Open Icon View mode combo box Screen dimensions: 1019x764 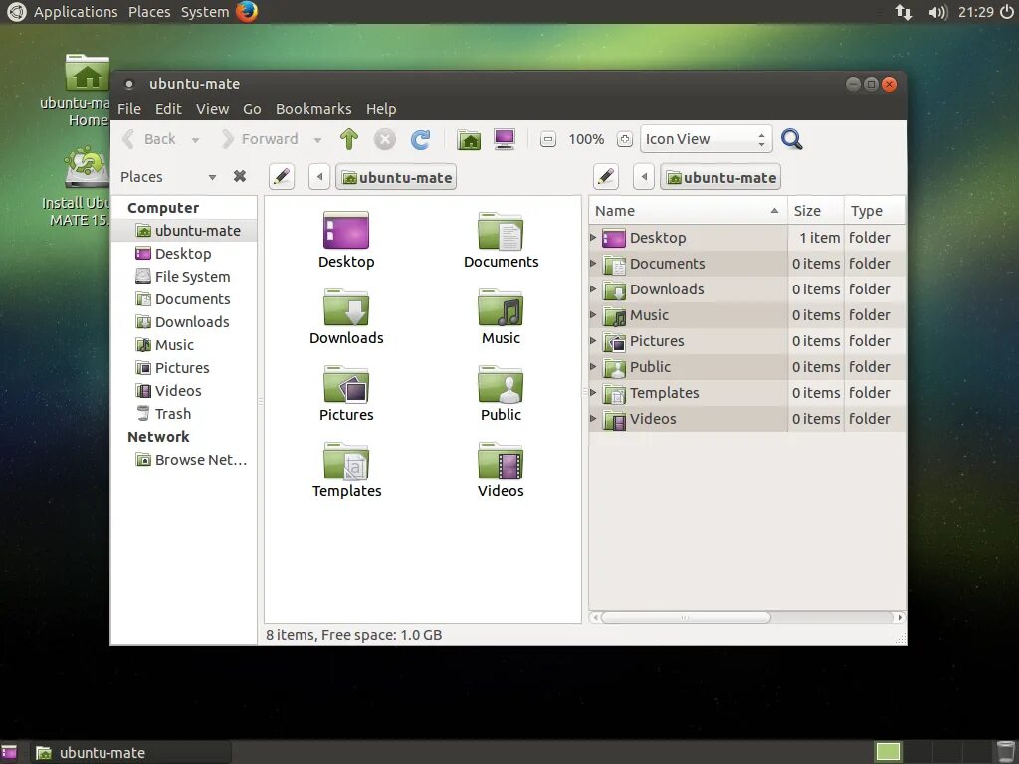click(706, 139)
